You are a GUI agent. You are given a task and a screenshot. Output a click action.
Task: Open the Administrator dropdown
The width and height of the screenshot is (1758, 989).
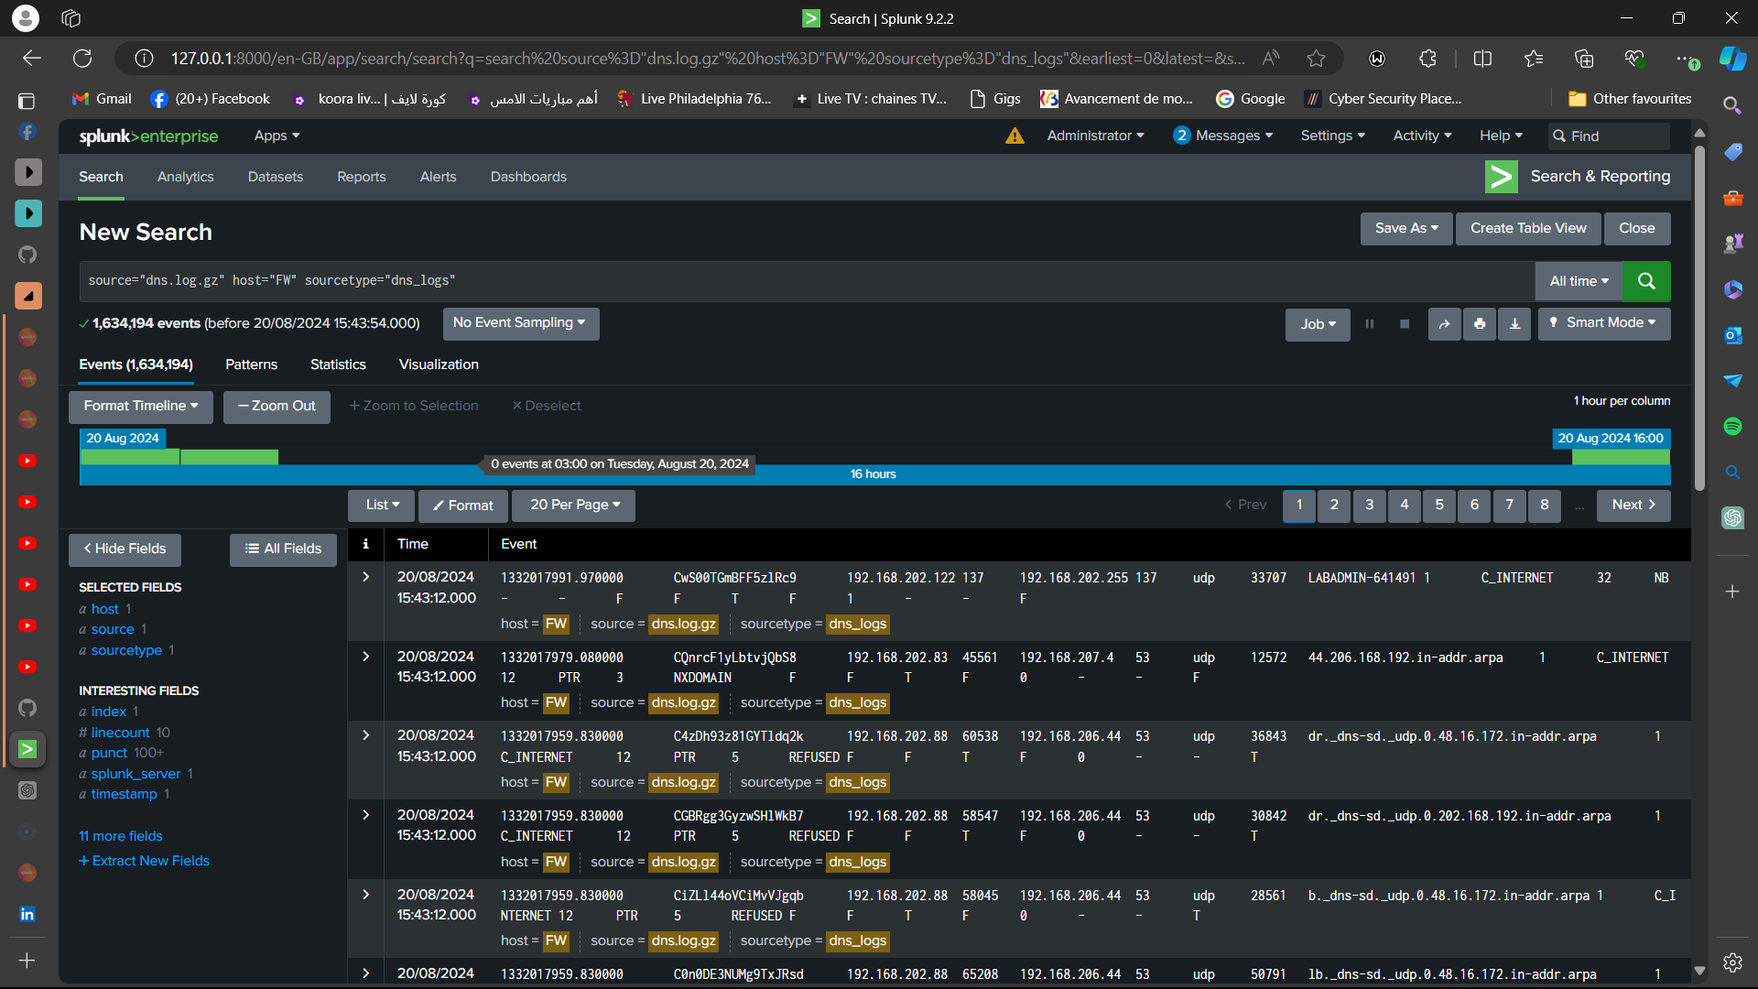pos(1095,136)
